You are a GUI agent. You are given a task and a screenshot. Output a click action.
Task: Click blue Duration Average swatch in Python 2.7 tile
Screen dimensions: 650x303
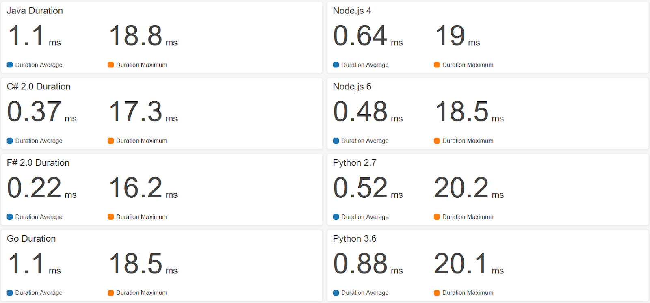tap(336, 217)
